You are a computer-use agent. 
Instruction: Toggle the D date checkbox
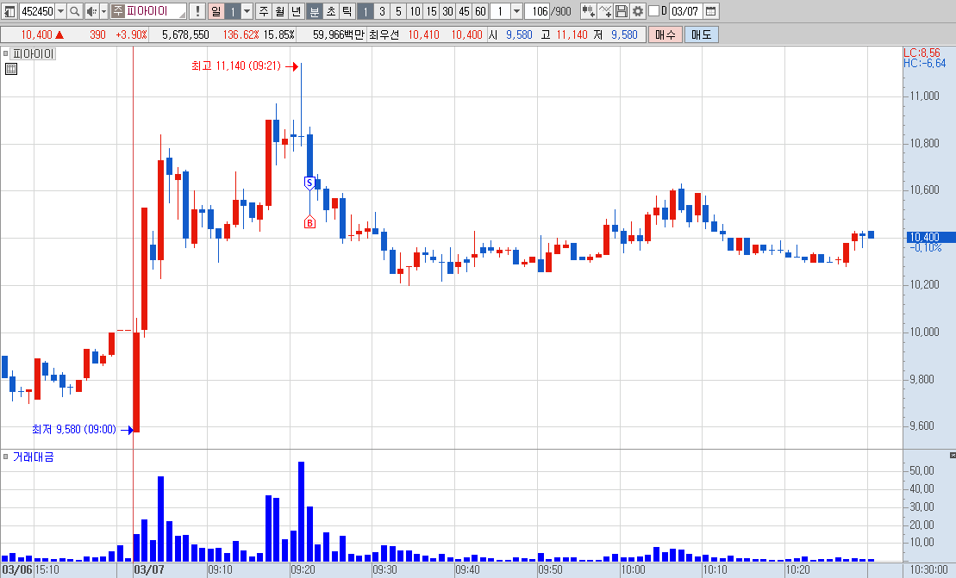pos(653,11)
